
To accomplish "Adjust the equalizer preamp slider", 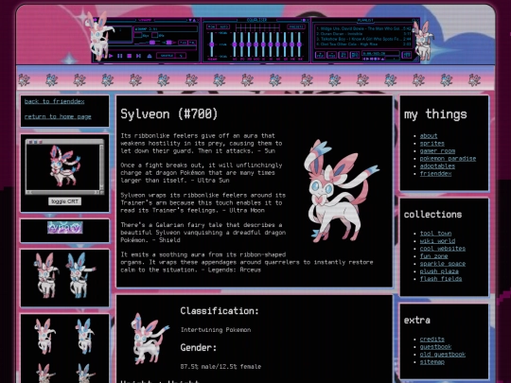I will pos(212,44).
